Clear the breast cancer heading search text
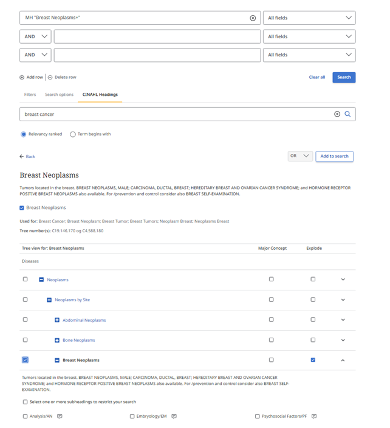The width and height of the screenshot is (390, 428). [337, 114]
